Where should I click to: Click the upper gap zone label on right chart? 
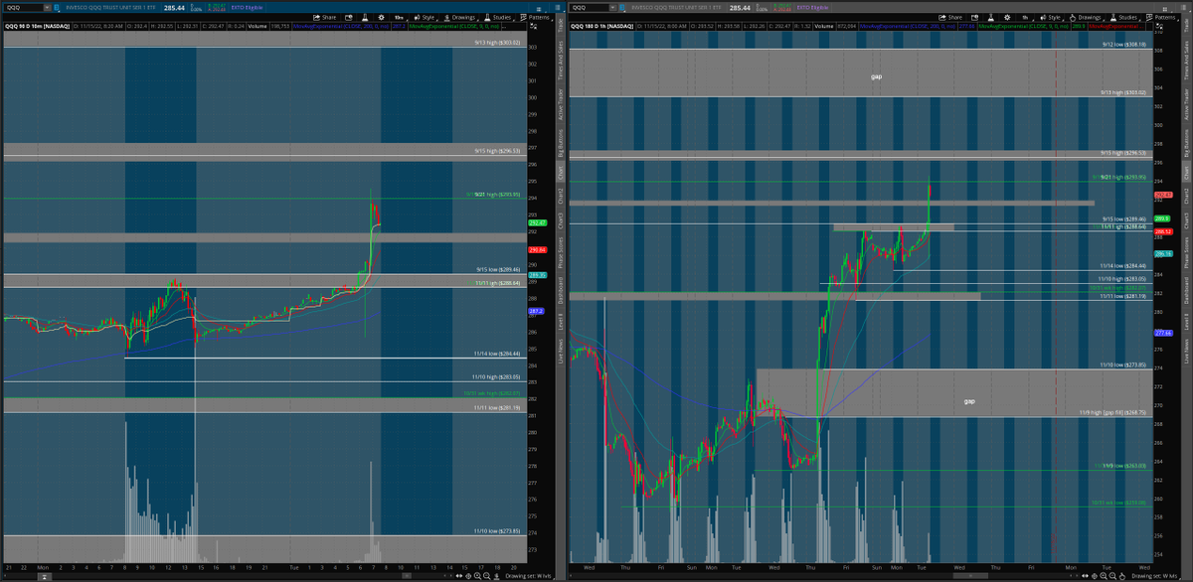[876, 75]
